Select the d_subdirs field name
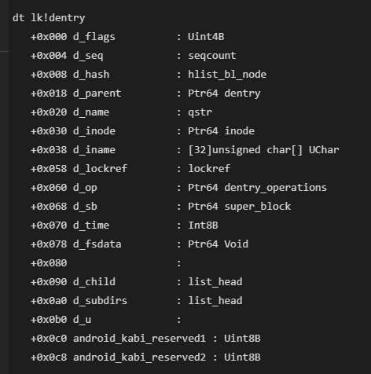 pos(100,301)
